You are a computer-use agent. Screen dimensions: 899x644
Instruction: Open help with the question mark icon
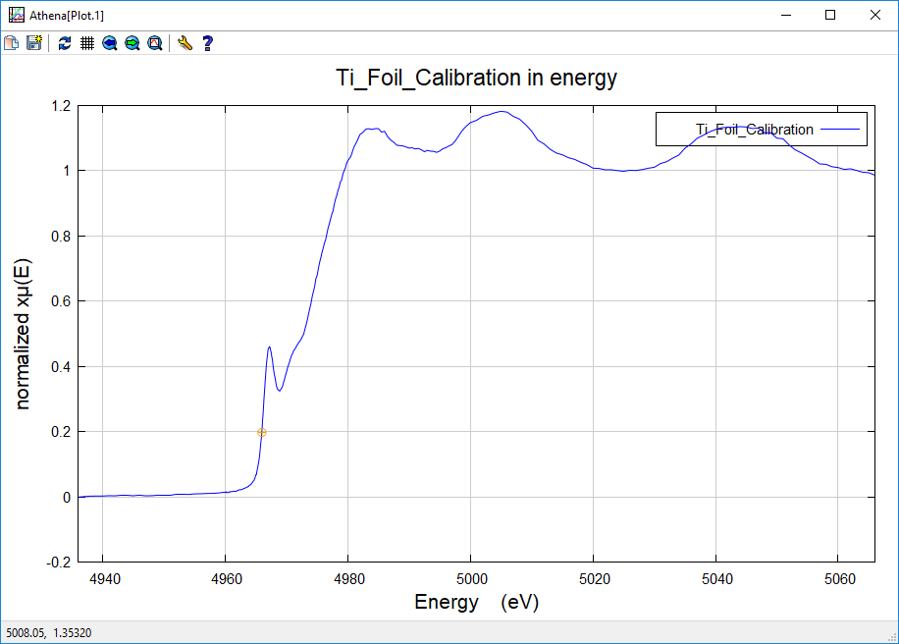207,43
